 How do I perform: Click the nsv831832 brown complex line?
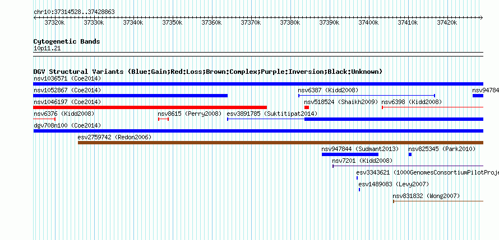pyautogui.click(x=438, y=201)
